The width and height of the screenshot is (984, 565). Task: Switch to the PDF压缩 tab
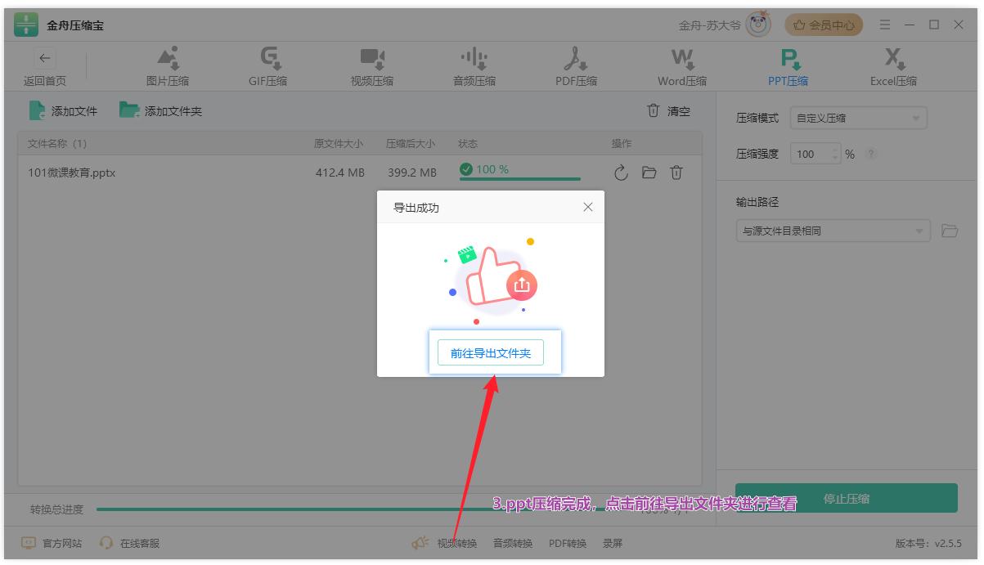[577, 66]
